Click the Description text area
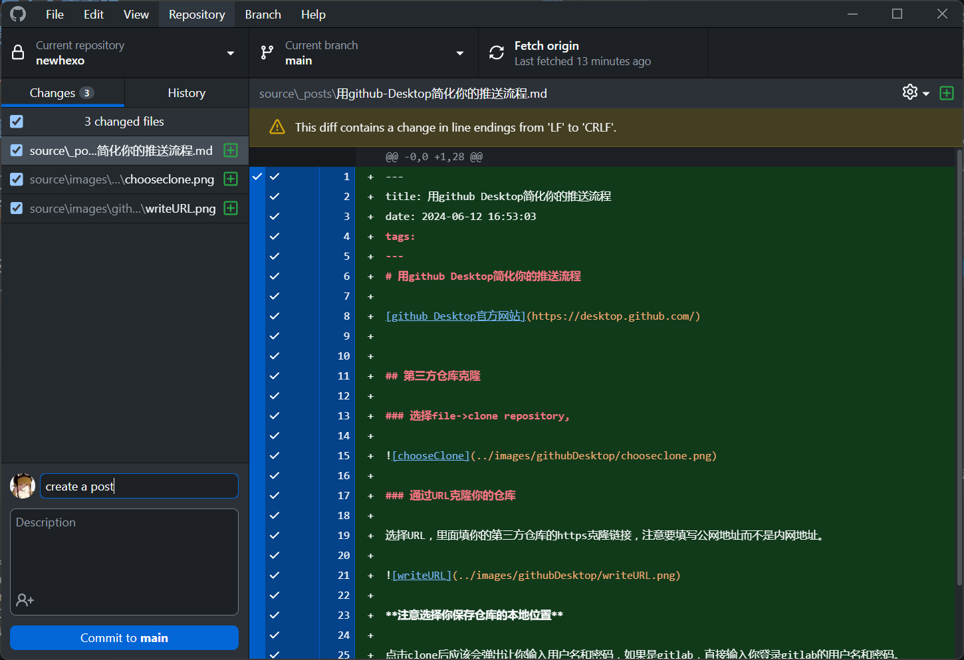964x660 pixels. point(124,562)
